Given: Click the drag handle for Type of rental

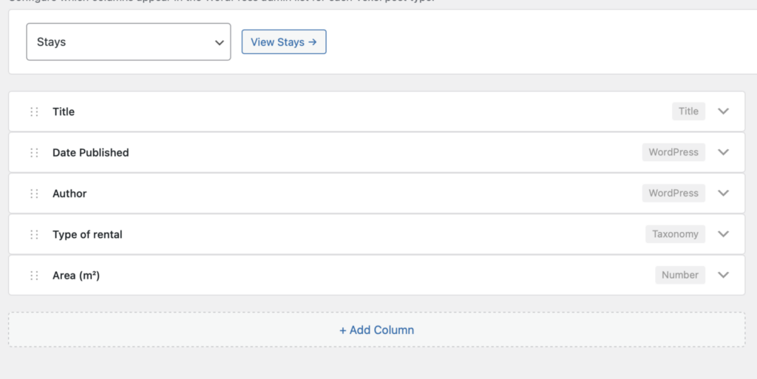Looking at the screenshot, I should click(34, 234).
